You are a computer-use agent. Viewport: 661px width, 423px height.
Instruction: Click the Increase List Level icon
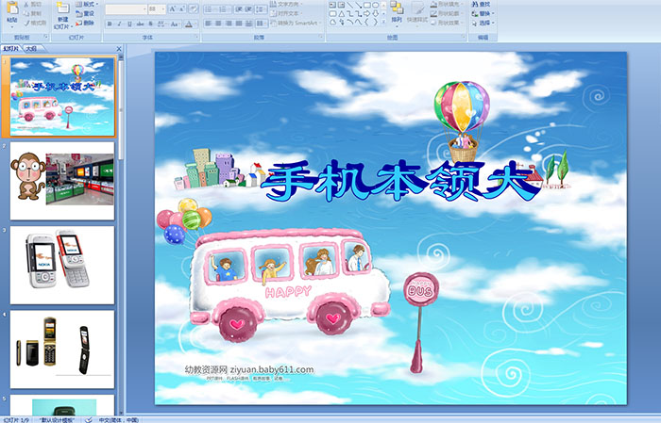coord(248,9)
